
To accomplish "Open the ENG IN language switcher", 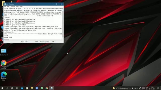I will point(147,88).
